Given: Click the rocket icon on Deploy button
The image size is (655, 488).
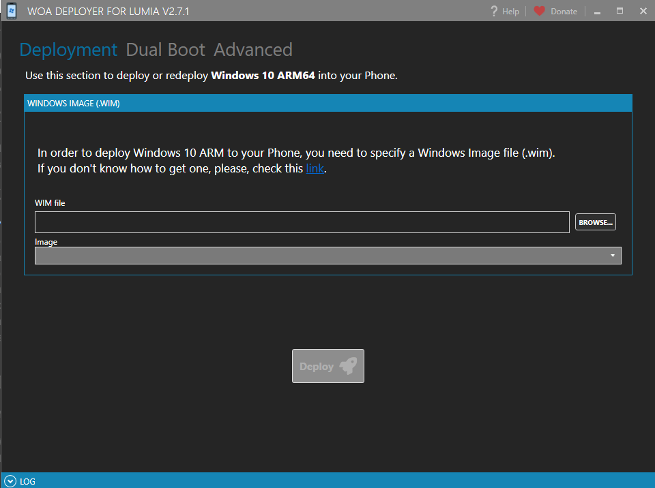Looking at the screenshot, I should point(349,366).
